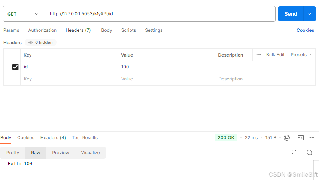Click the network globe icon
Screen dimensions: 319x180
coord(287,138)
